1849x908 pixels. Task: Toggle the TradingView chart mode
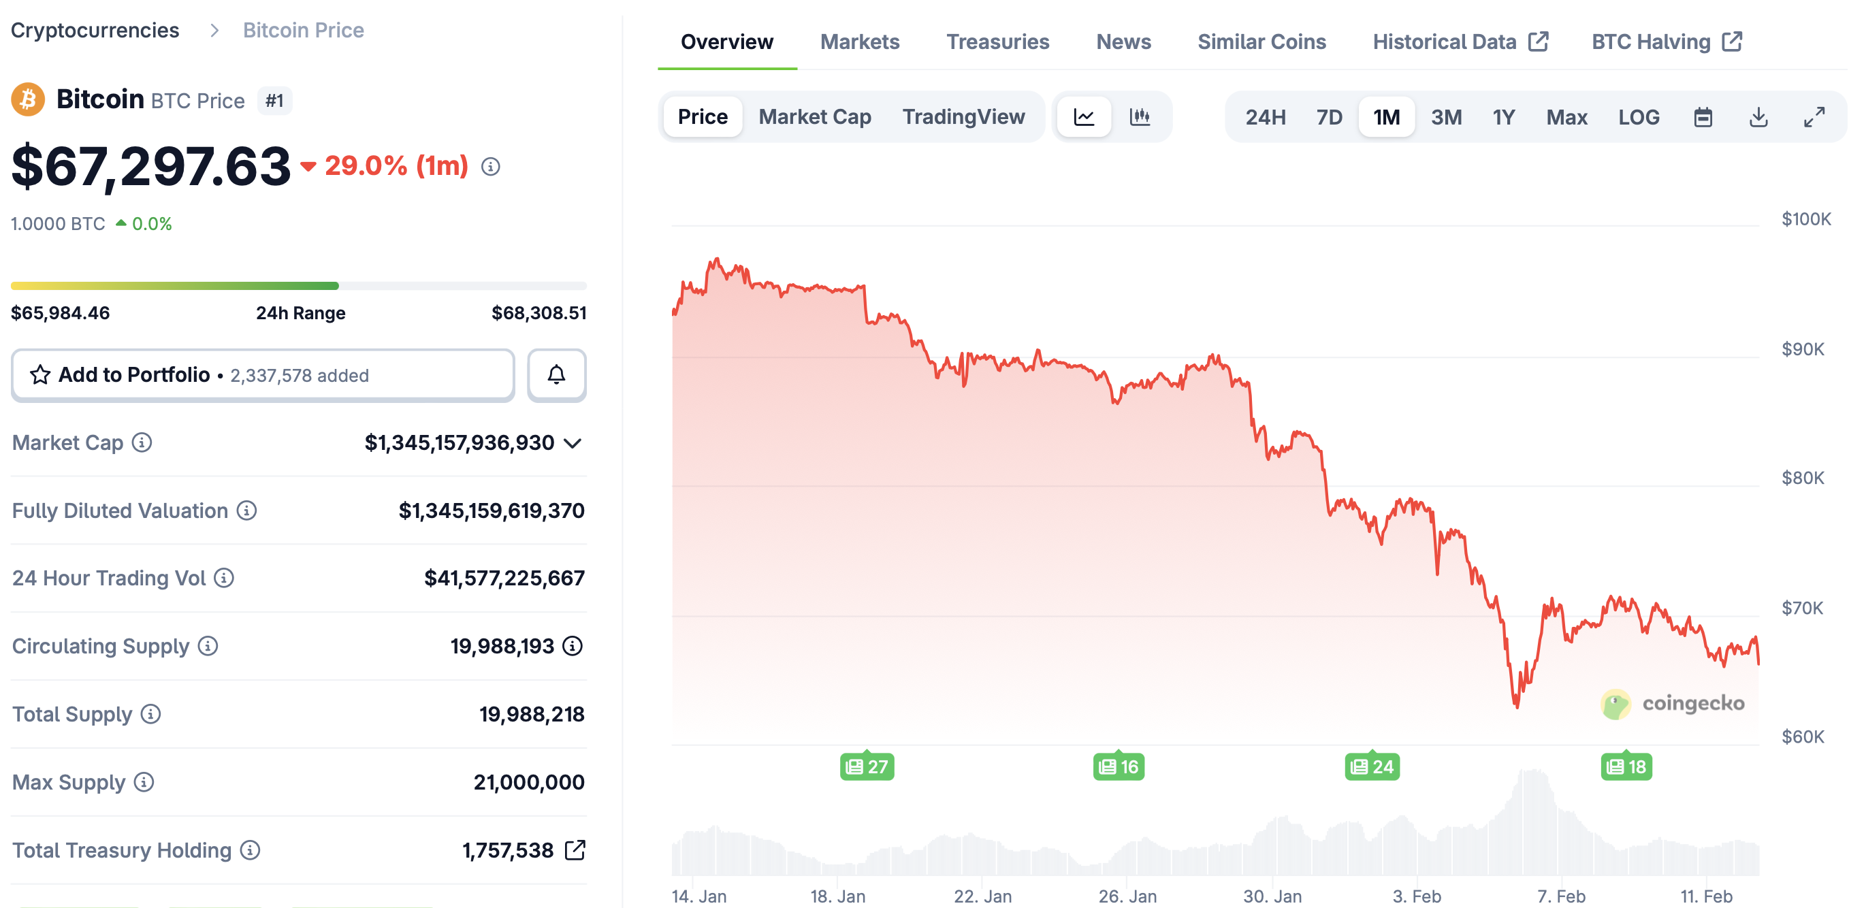(964, 116)
